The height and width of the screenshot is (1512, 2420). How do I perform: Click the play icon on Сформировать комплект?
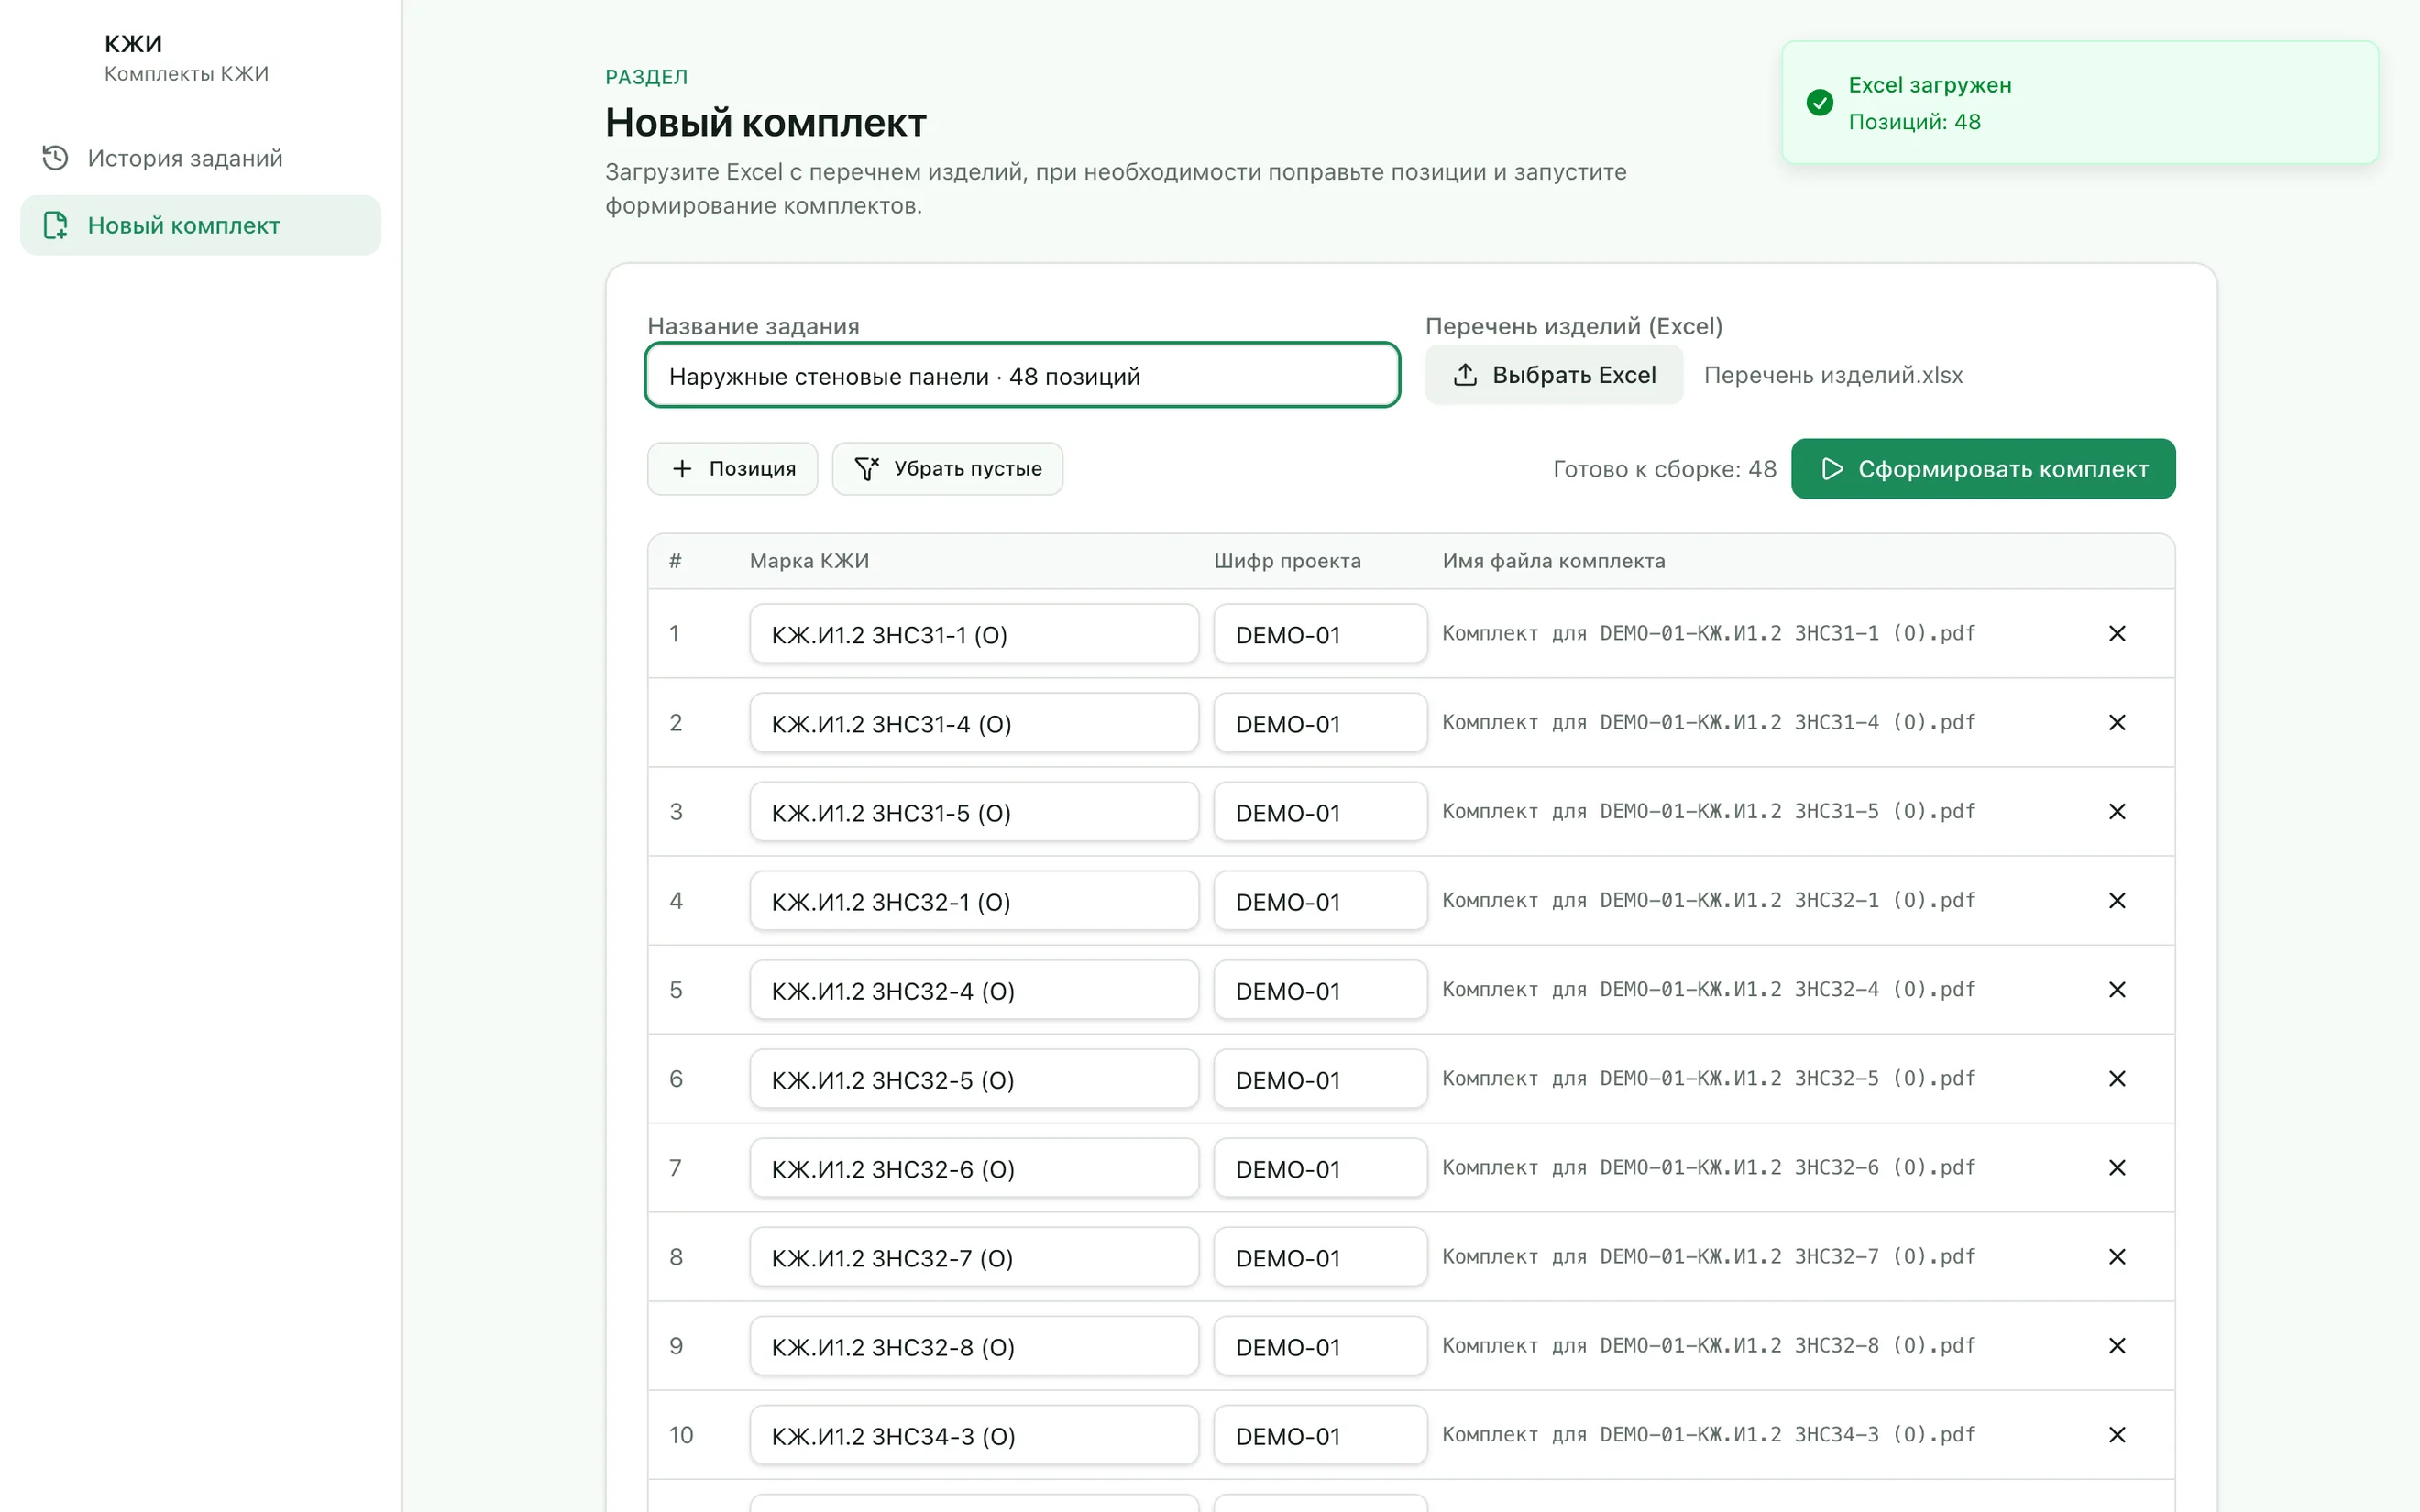coord(1832,469)
